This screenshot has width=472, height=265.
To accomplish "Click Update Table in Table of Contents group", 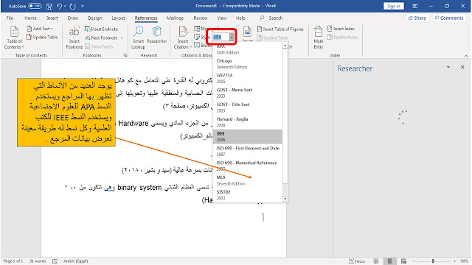I will click(42, 38).
